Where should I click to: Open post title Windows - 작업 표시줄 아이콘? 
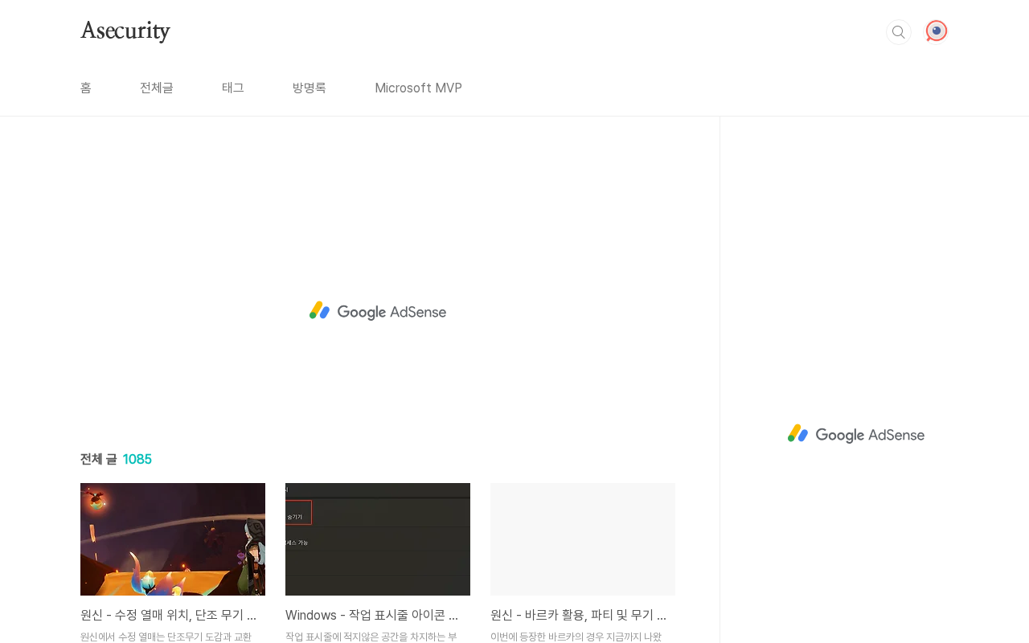point(372,615)
